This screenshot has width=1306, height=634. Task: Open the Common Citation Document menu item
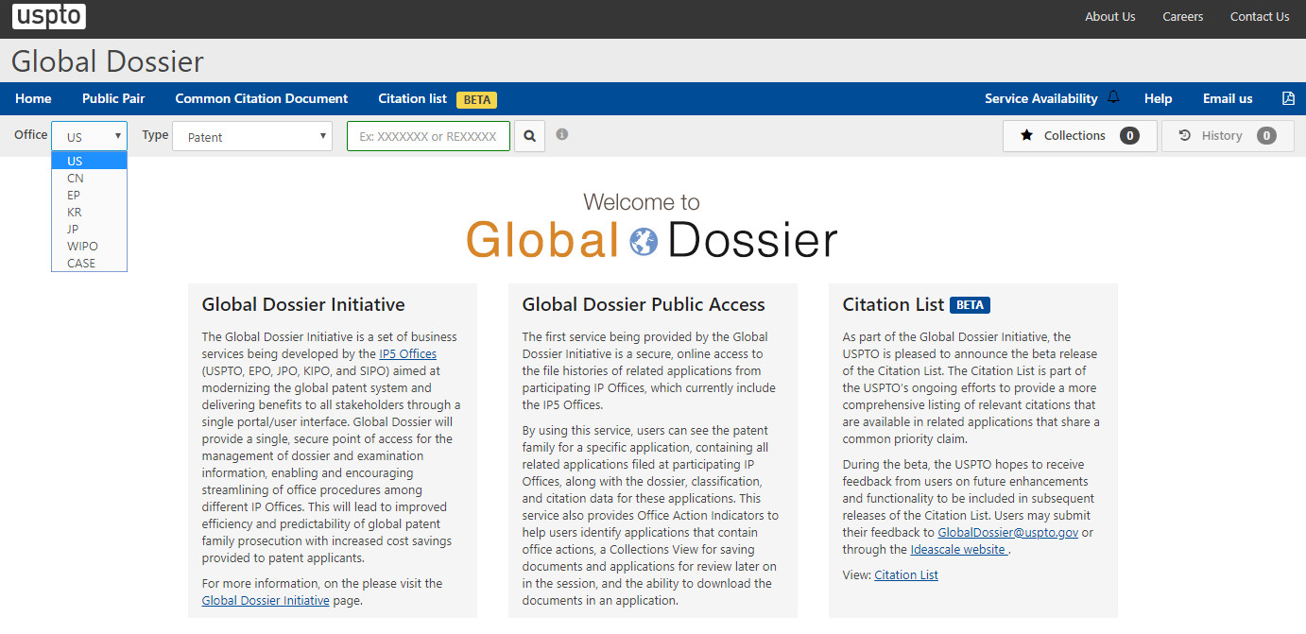[262, 98]
